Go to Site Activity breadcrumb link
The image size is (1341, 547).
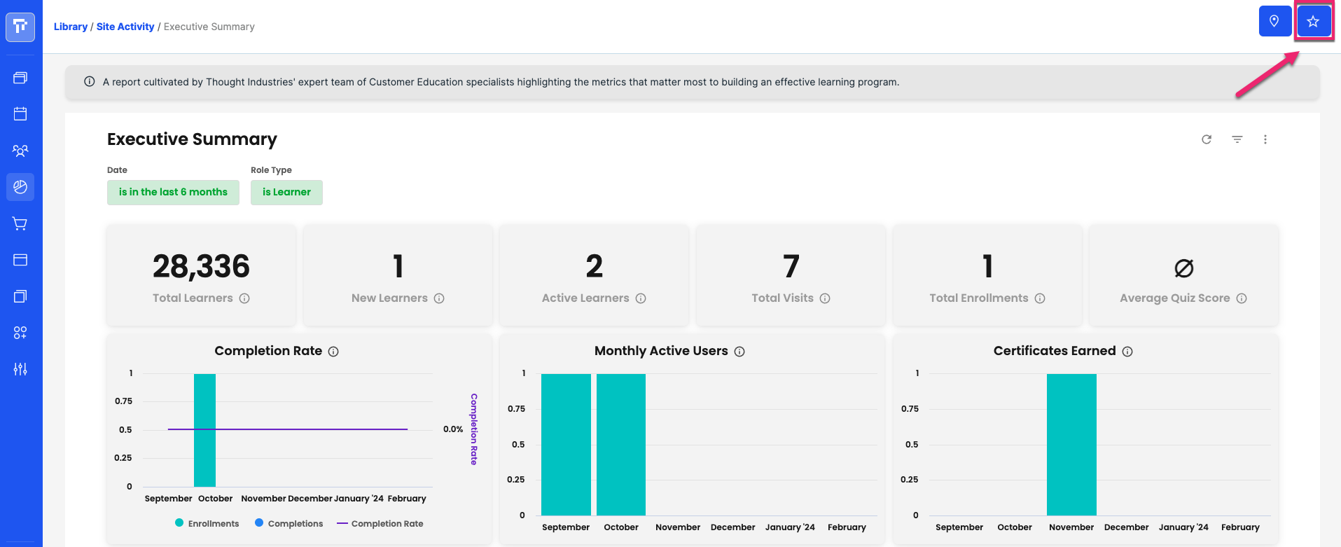click(125, 27)
